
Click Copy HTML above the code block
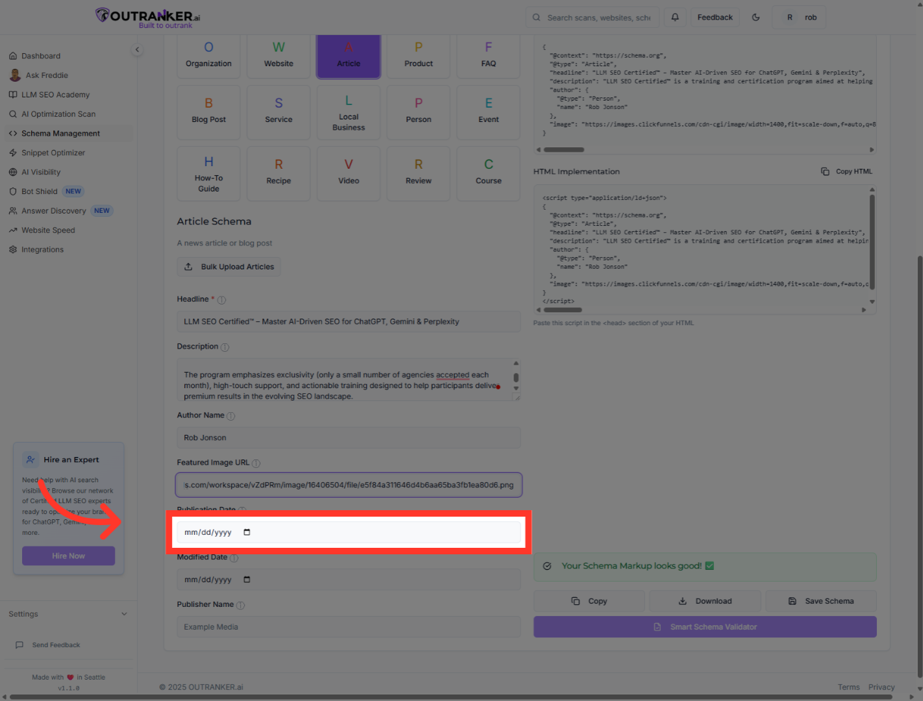click(847, 171)
